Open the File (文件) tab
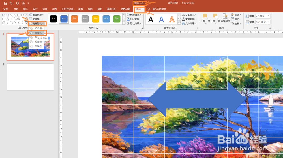Image resolution: width=283 pixels, height=158 pixels. point(5,9)
